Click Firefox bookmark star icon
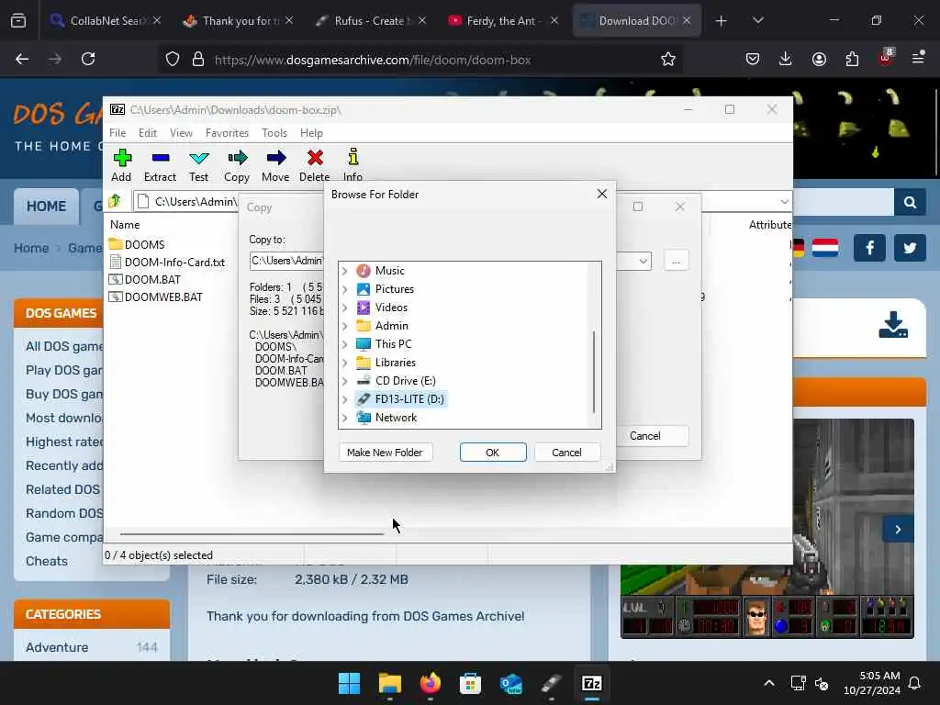Viewport: 940px width, 705px height. (x=668, y=60)
